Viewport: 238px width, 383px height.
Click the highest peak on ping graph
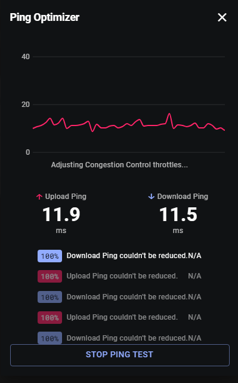169,114
